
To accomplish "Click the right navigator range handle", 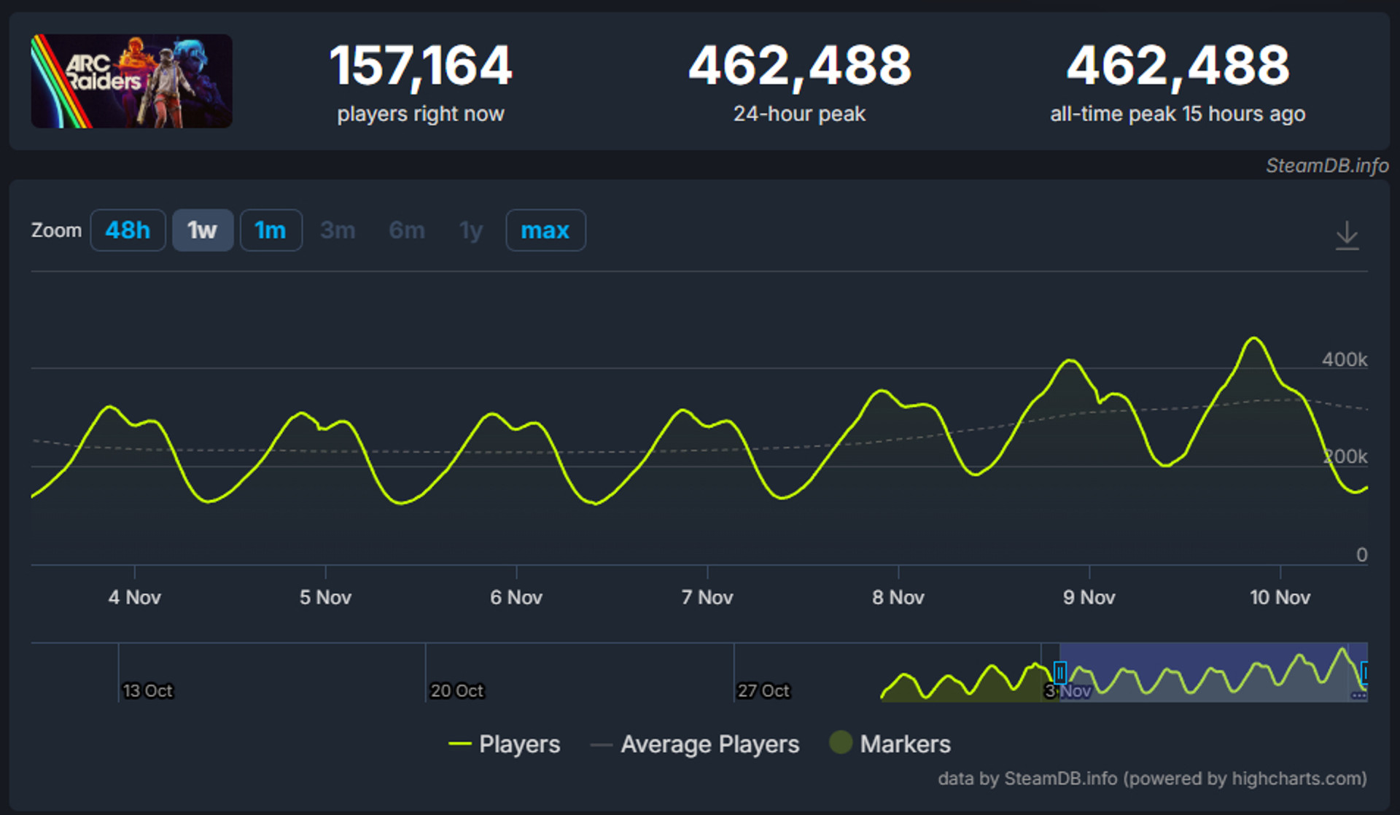I will click(x=1364, y=672).
